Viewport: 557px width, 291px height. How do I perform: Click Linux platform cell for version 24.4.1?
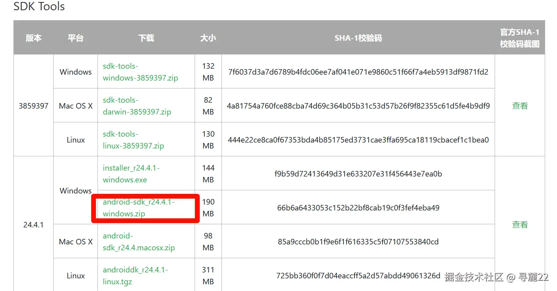[x=75, y=276]
